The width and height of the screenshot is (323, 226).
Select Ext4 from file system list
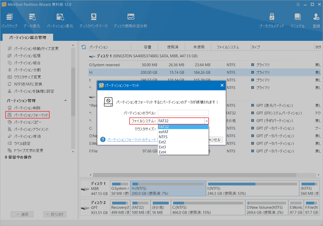pos(183,152)
